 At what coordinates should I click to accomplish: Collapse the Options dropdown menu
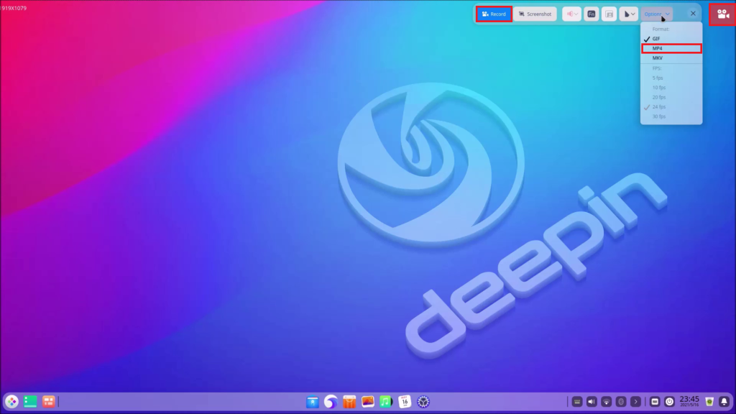pos(657,14)
